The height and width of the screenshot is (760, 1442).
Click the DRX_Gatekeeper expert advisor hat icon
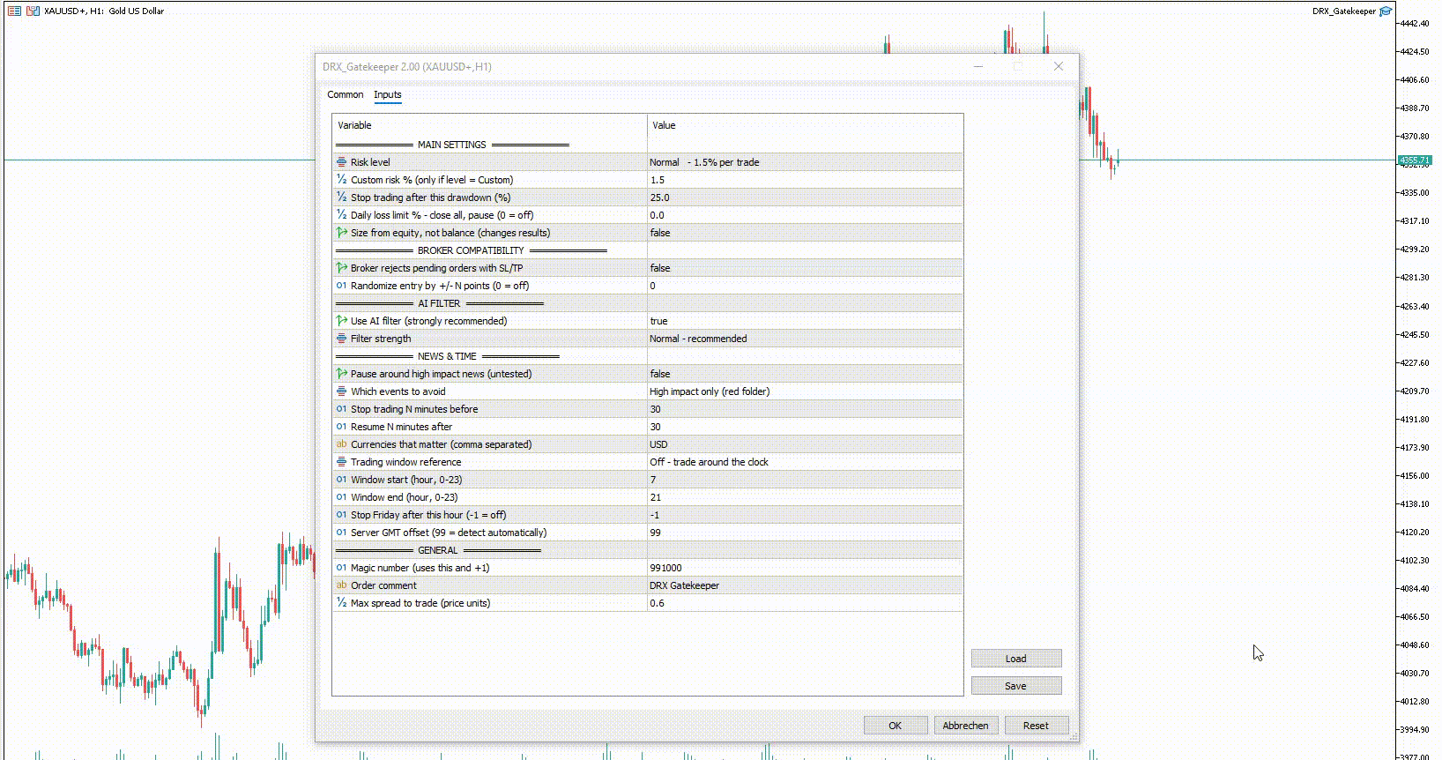click(1386, 11)
